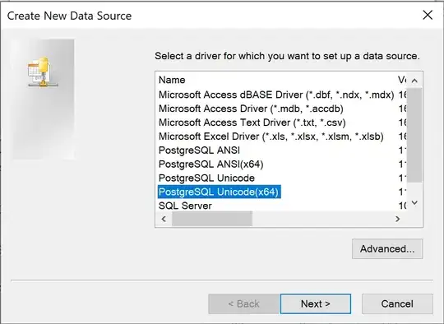Click the scroll down arrow in driver list
Screen dimensions: 444x324
pyautogui.click(x=414, y=203)
